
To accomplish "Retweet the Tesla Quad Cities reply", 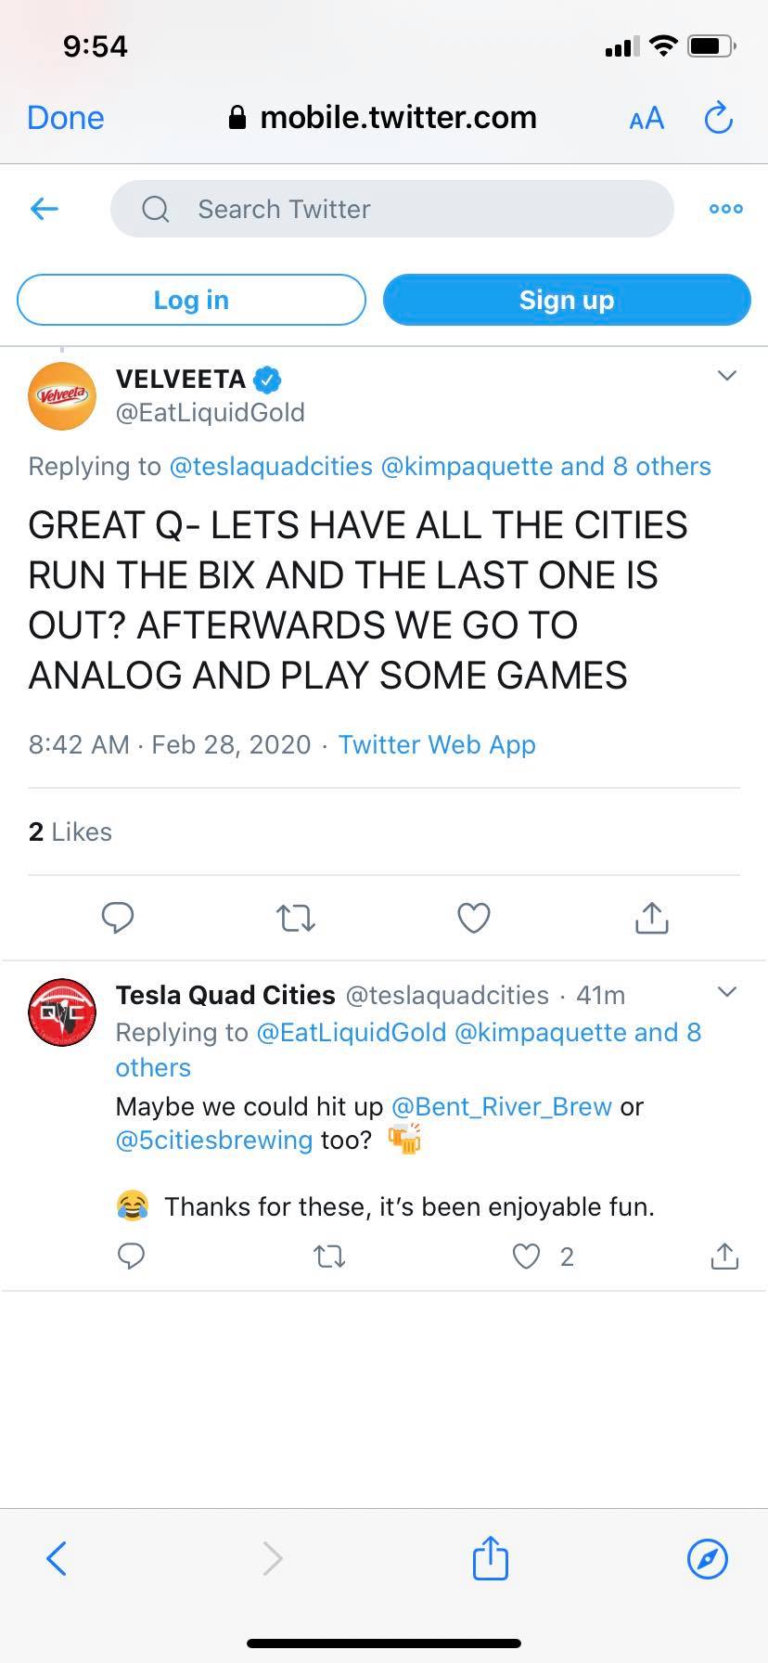I will (x=329, y=1257).
